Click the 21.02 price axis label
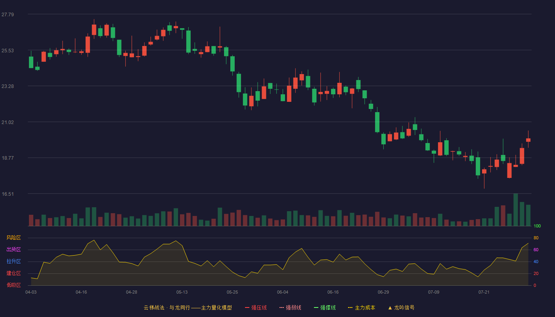 tap(8, 122)
